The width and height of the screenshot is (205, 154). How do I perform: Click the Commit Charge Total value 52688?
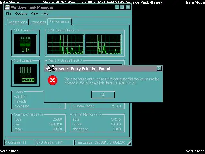point(57,119)
